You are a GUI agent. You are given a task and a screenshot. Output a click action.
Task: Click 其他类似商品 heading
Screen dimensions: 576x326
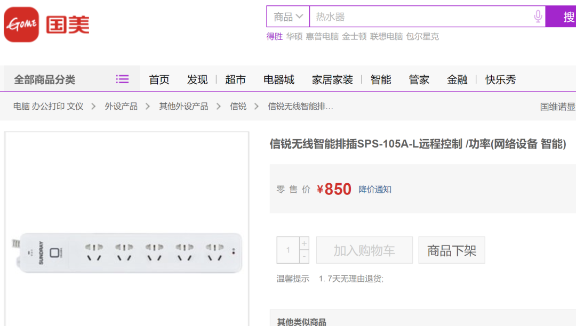[x=301, y=322]
